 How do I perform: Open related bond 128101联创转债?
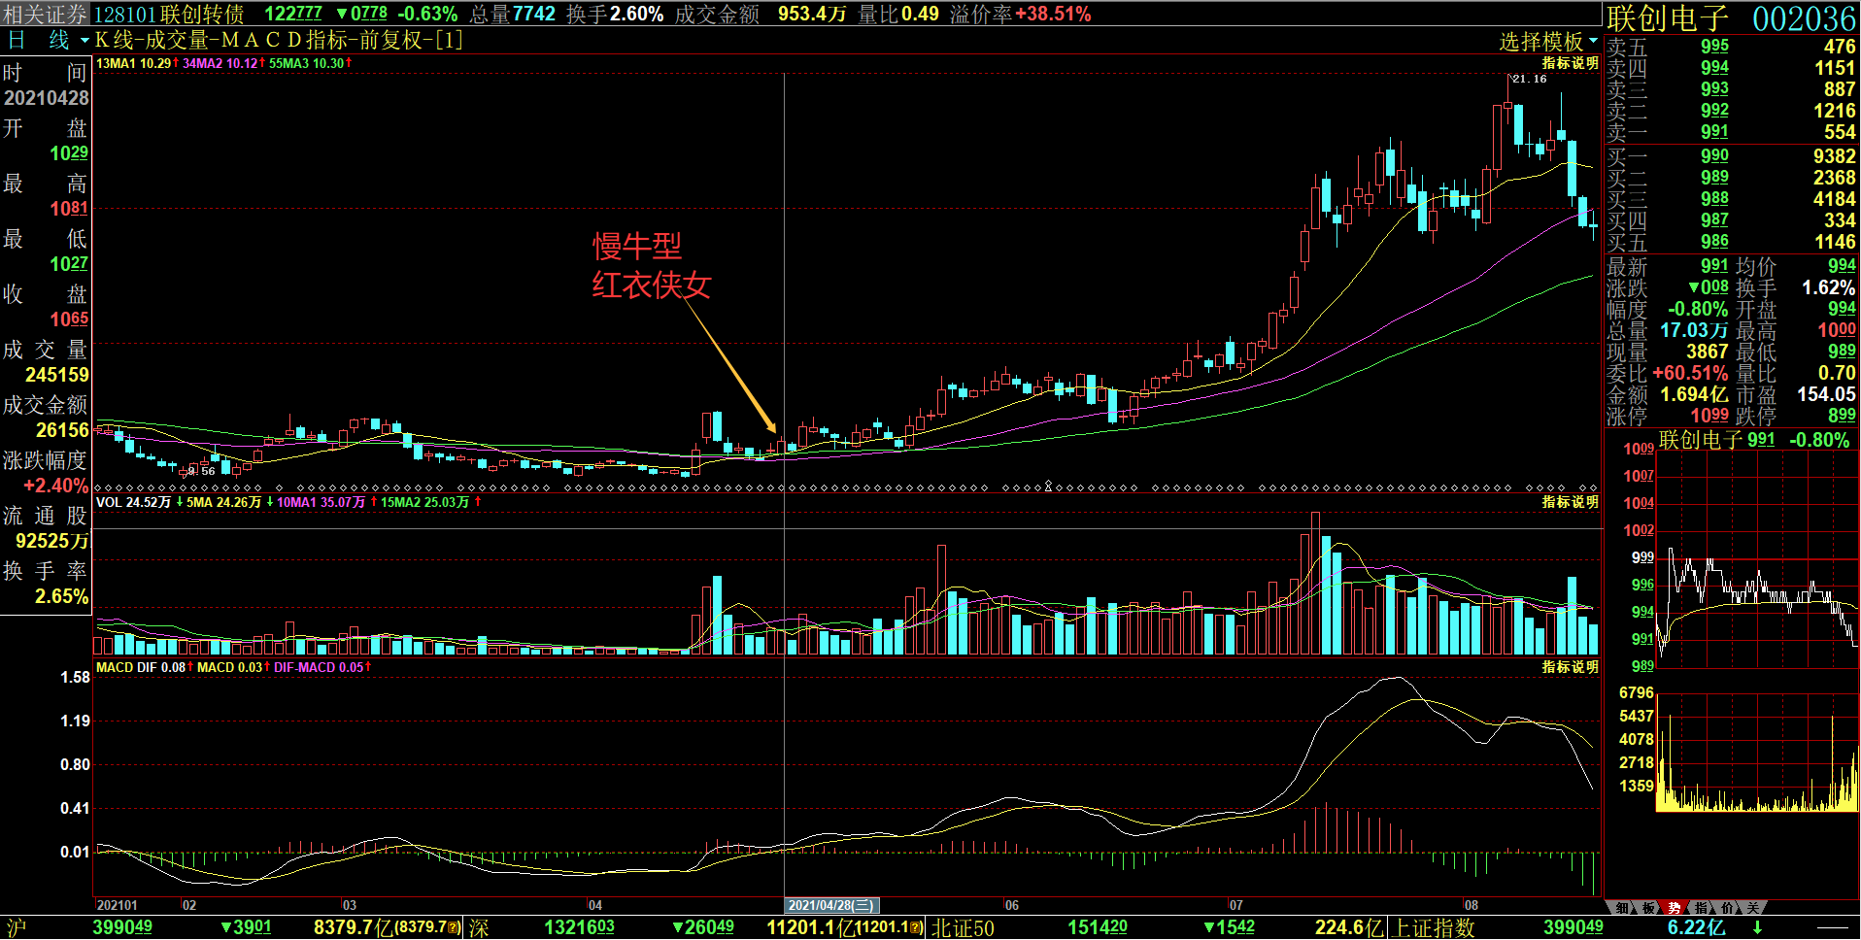coord(170,14)
